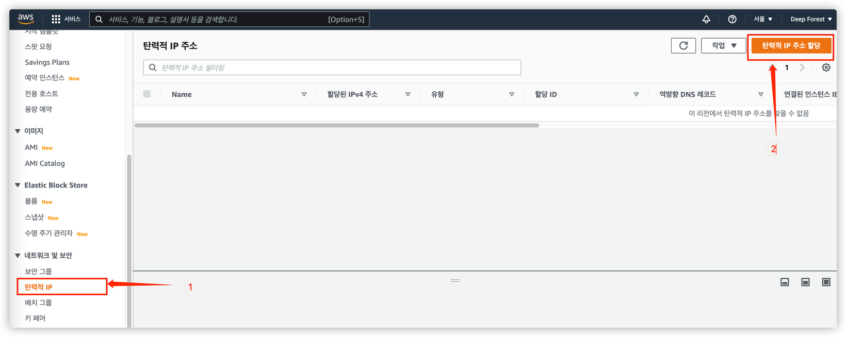Click the AWS logo home icon

[26, 19]
